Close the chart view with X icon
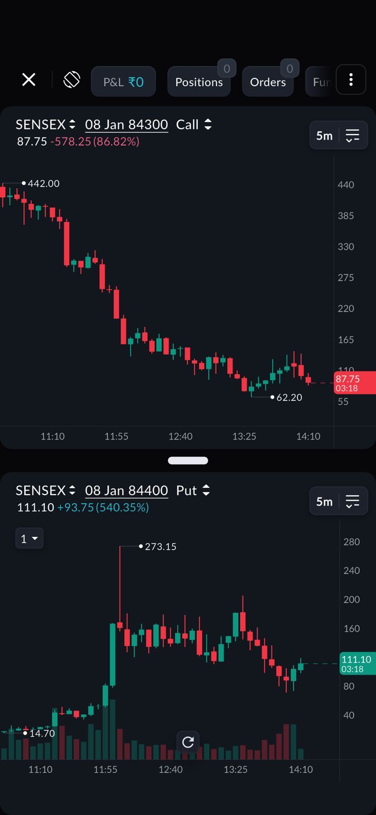Image resolution: width=376 pixels, height=815 pixels. point(29,80)
